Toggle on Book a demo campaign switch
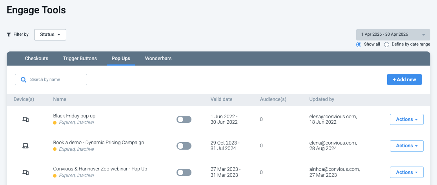The image size is (437, 185). coord(184,146)
